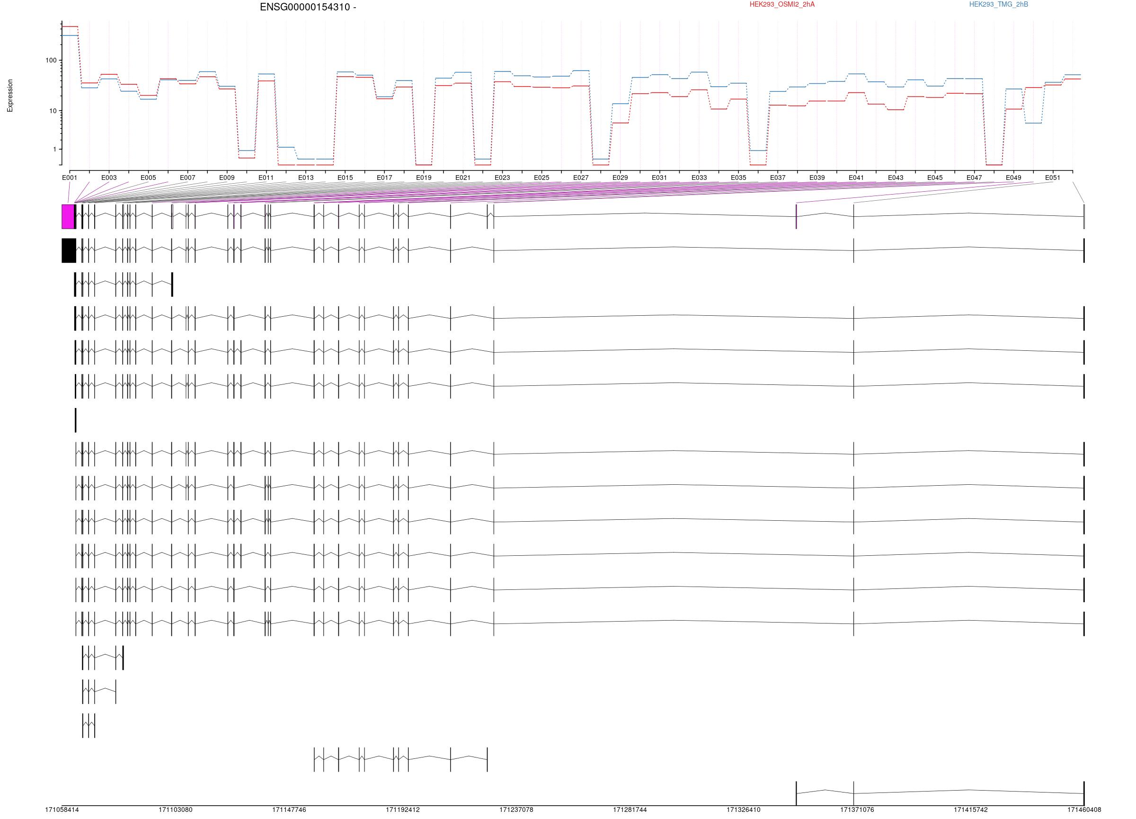
Task: Click genomic coordinate 171415742
Action: (x=971, y=810)
